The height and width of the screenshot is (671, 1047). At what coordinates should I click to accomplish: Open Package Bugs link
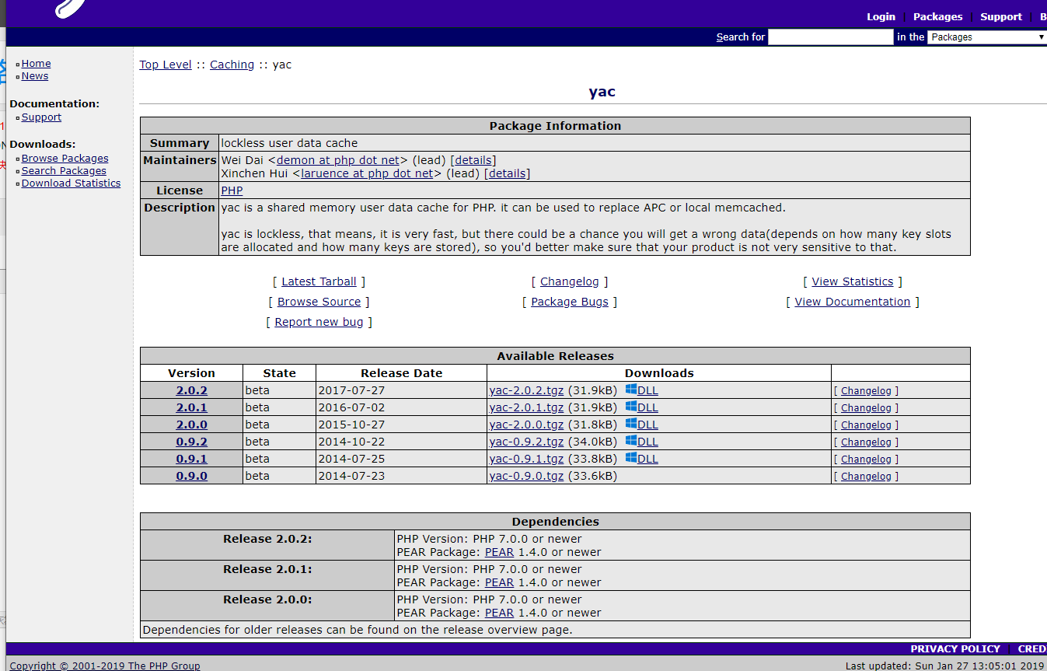[570, 302]
